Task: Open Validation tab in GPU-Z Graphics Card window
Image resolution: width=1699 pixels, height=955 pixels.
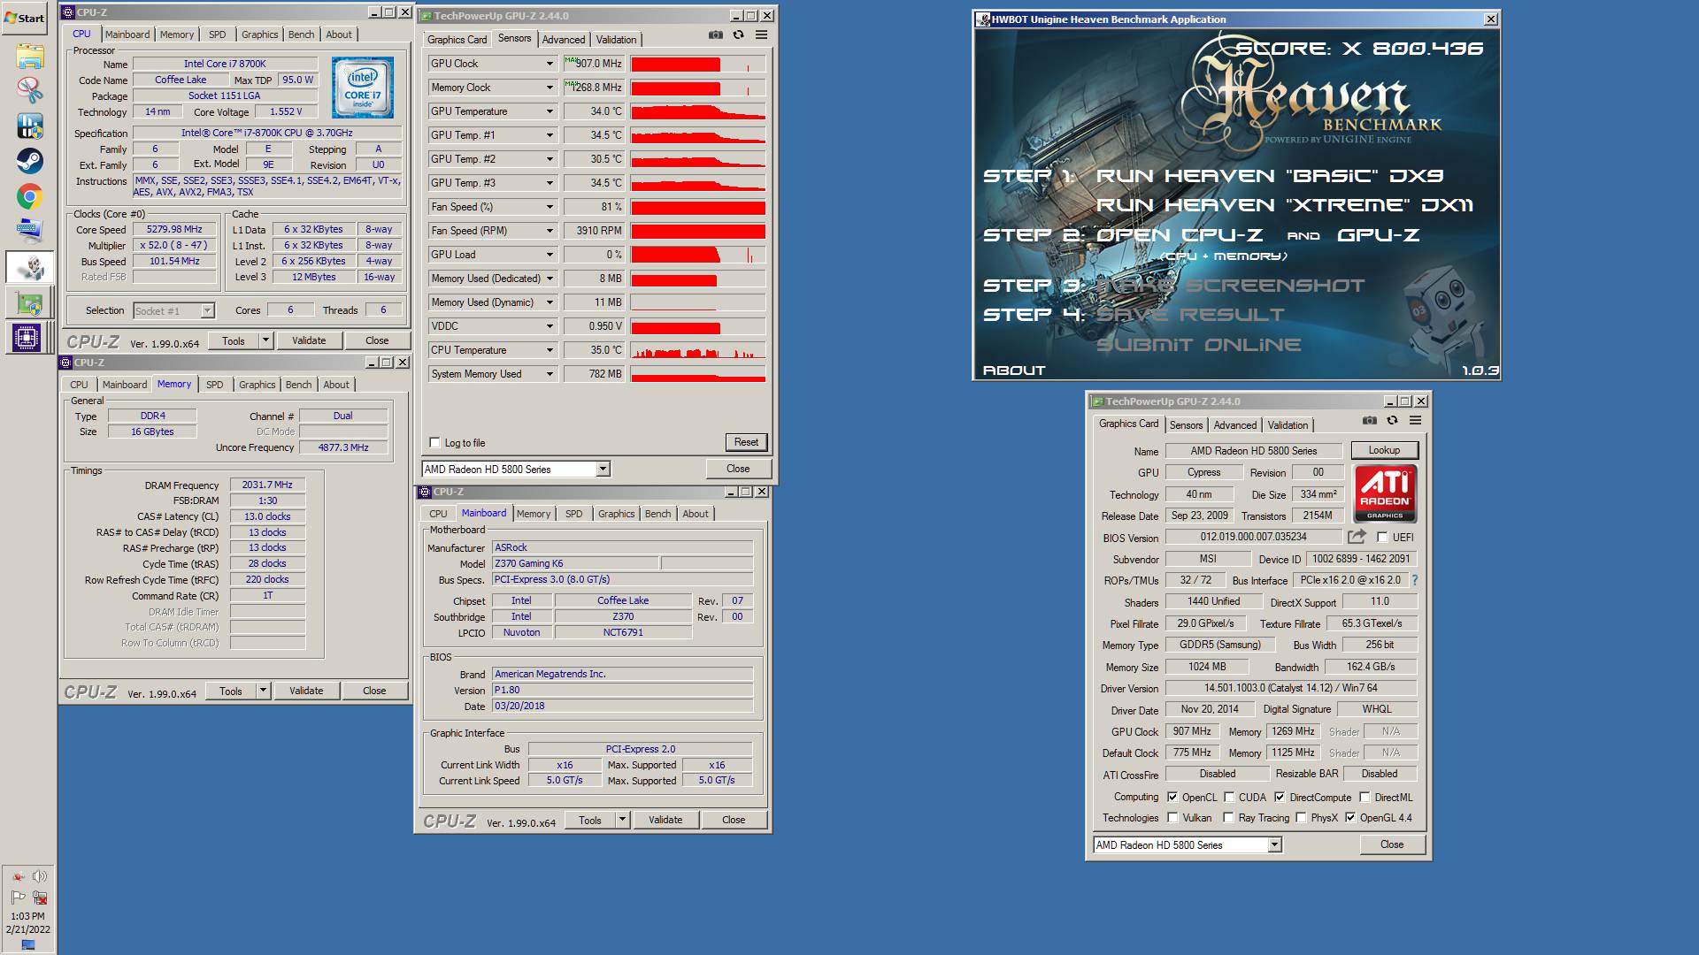Action: tap(1288, 425)
